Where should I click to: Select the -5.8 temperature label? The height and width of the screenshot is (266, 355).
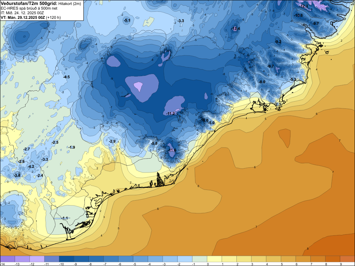(154, 143)
